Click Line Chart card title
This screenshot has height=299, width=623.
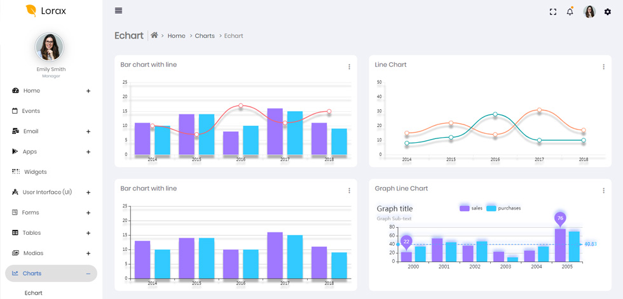pyautogui.click(x=390, y=65)
